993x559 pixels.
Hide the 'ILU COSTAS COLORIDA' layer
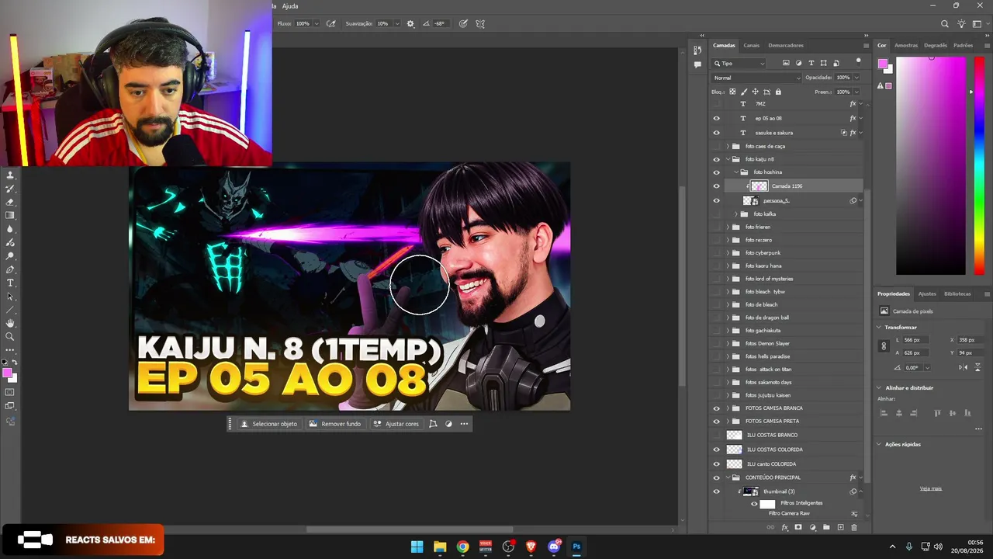716,450
